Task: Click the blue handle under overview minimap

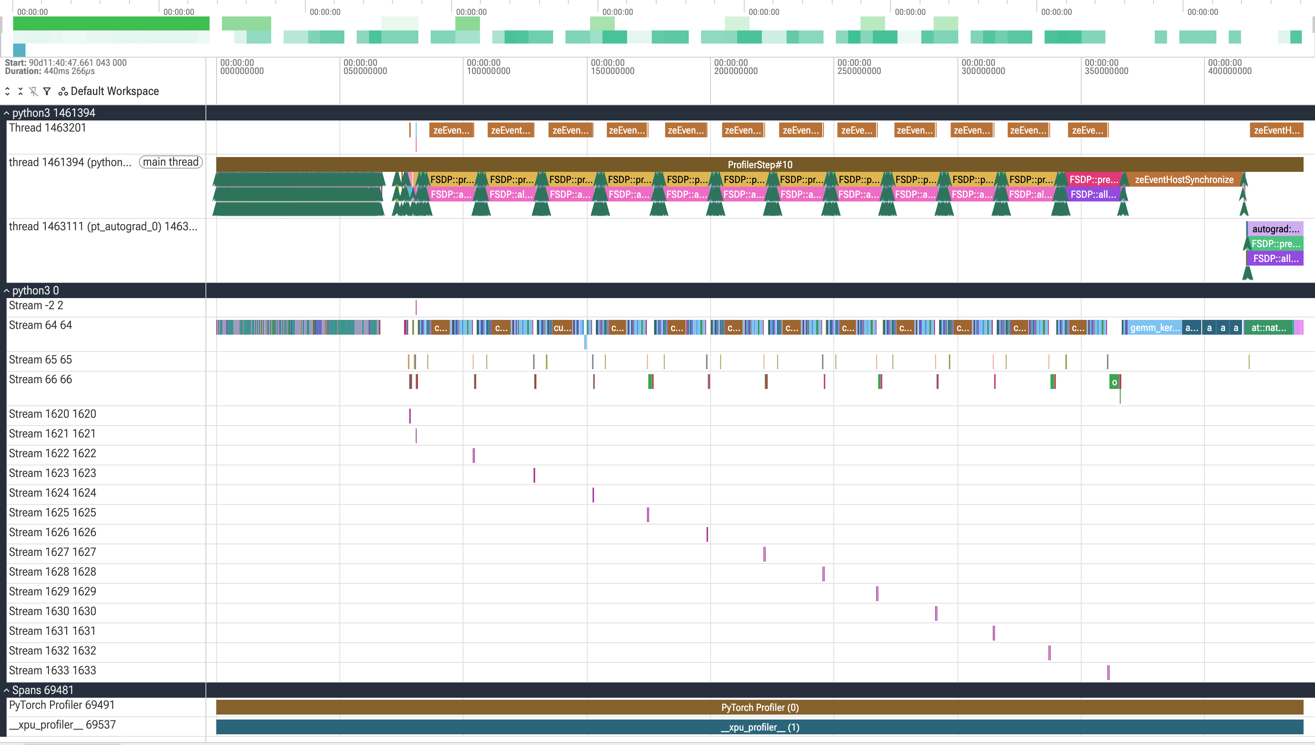Action: coord(19,50)
